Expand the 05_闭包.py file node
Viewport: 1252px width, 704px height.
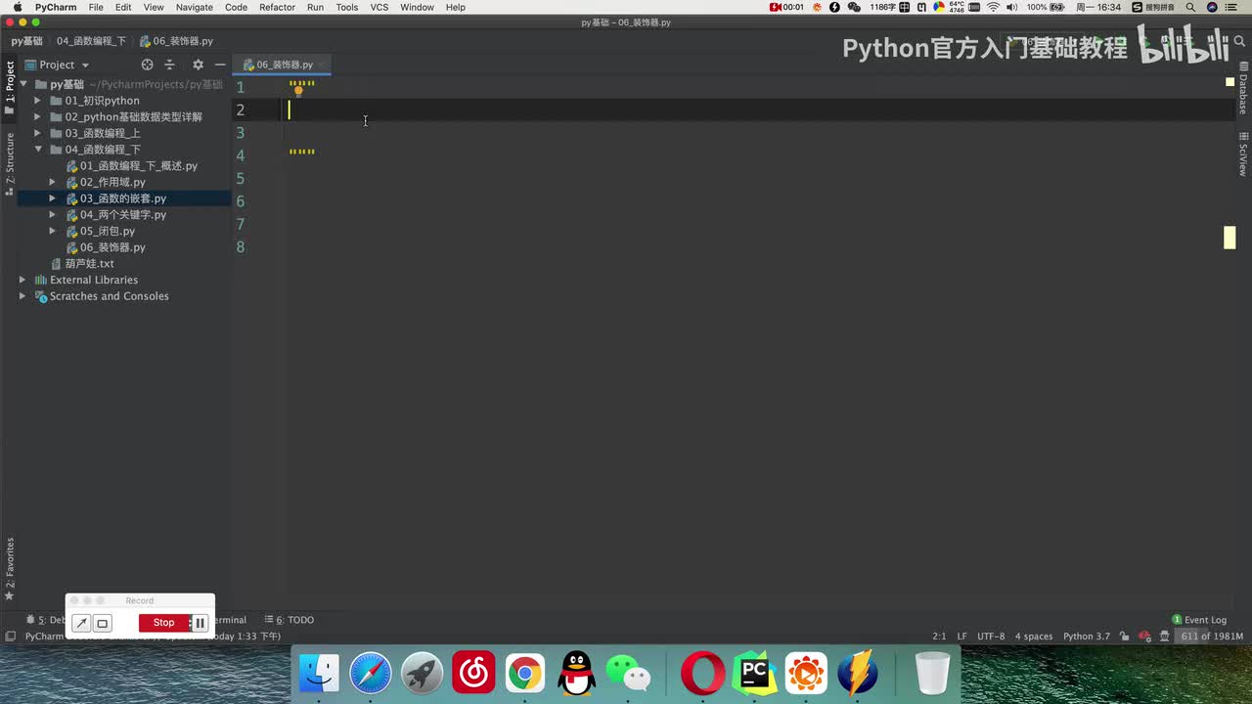[53, 231]
